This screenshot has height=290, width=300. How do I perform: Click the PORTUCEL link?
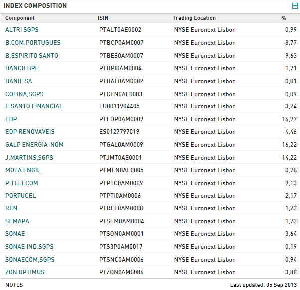click(x=20, y=196)
